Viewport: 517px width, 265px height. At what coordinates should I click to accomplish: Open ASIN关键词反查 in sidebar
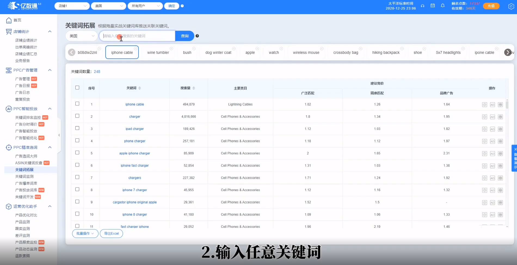click(x=29, y=163)
